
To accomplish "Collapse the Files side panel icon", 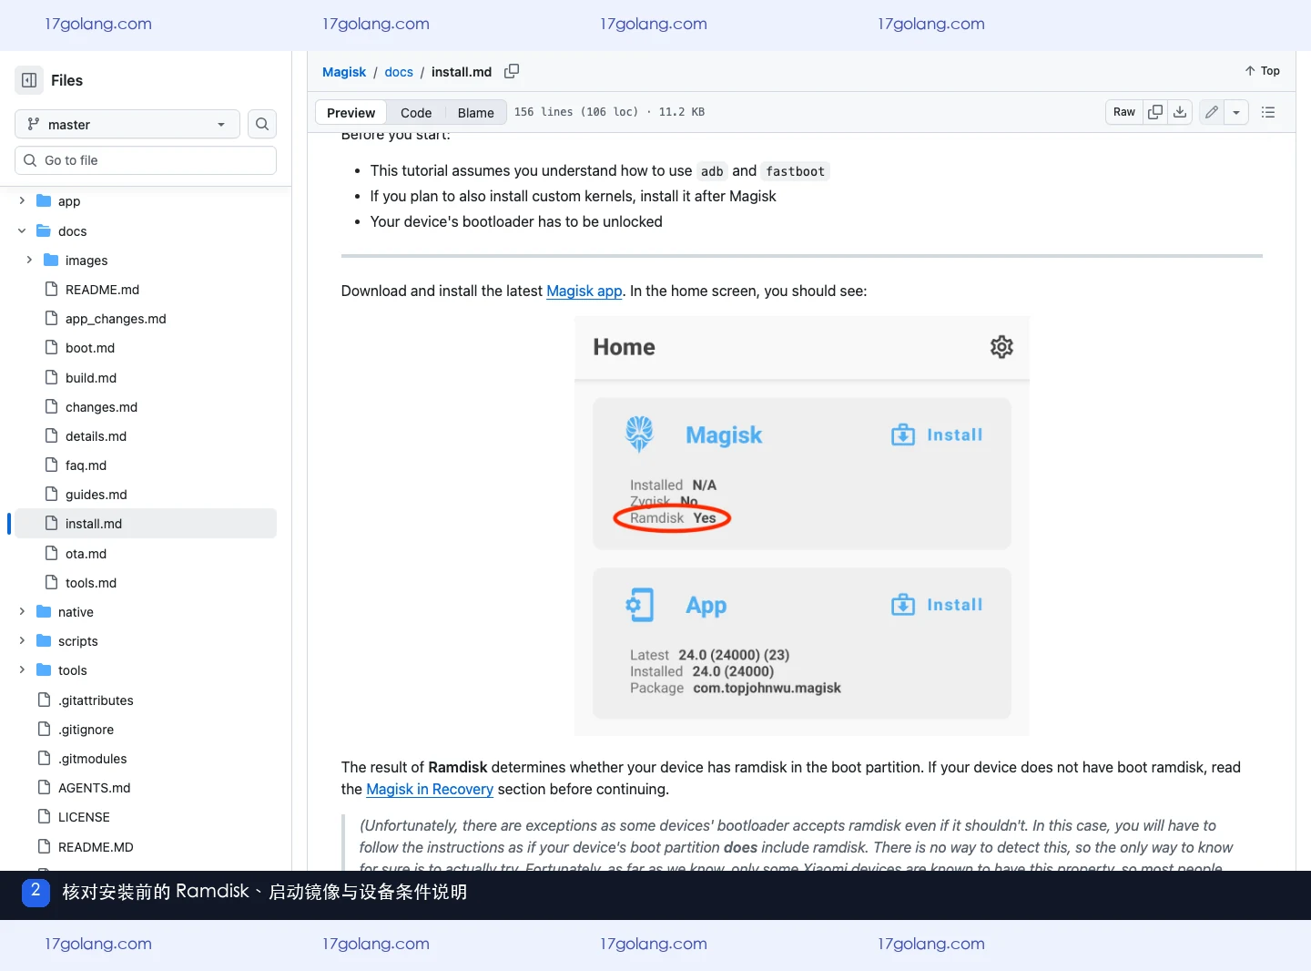I will click(29, 80).
